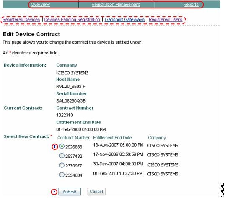Image resolution: width=225 pixels, height=198 pixels.
Task: Click the Submit button
Action: click(x=70, y=192)
